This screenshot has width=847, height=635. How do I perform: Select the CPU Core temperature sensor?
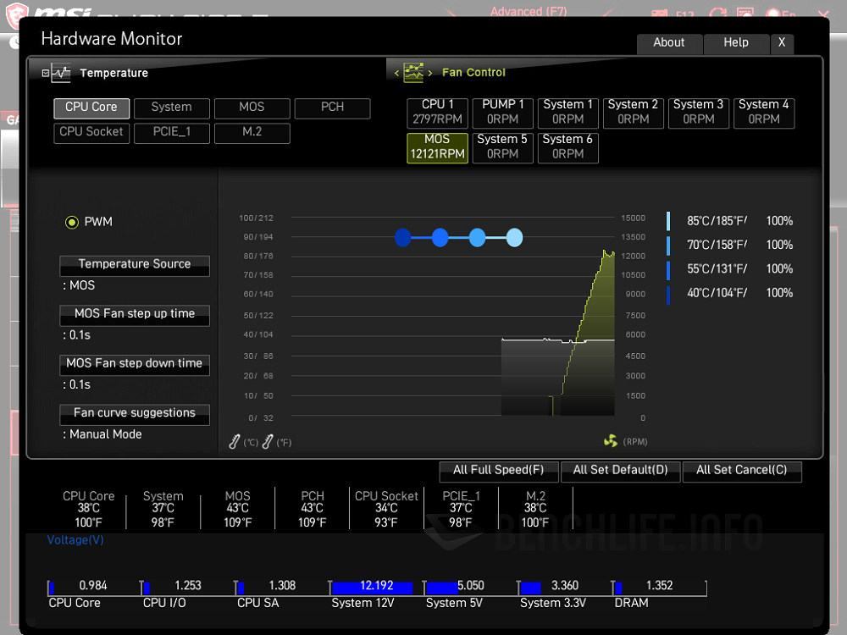[x=91, y=108]
